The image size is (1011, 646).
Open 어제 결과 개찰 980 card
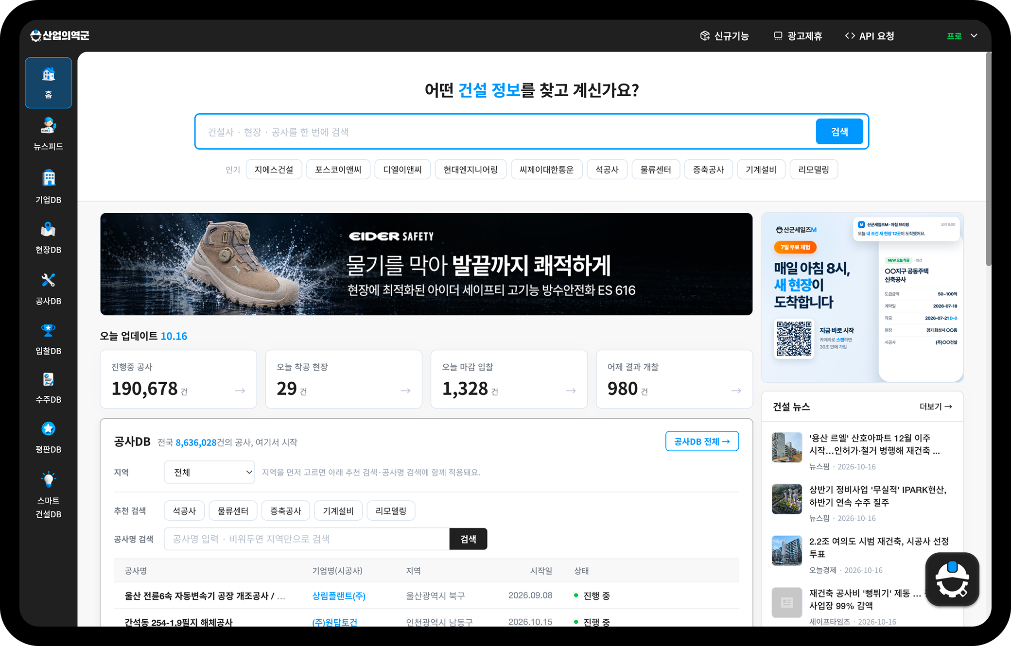point(674,379)
